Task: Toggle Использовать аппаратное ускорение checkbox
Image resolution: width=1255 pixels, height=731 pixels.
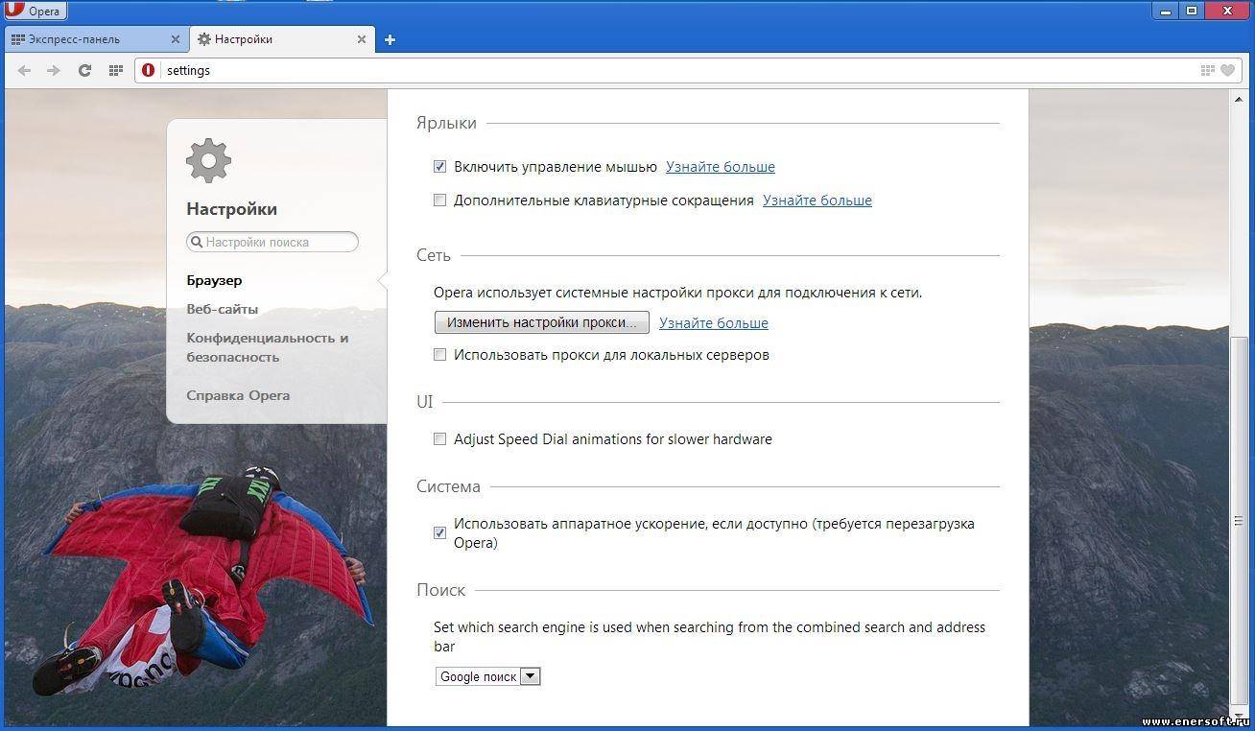Action: [x=439, y=532]
